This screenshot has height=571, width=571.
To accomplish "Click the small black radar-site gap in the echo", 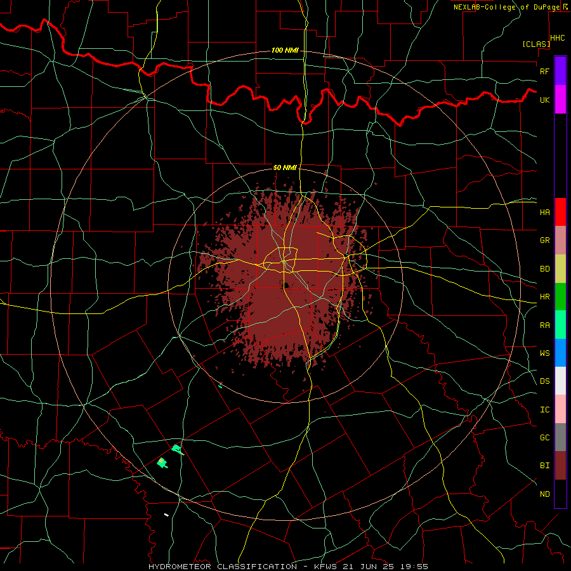I will point(287,285).
